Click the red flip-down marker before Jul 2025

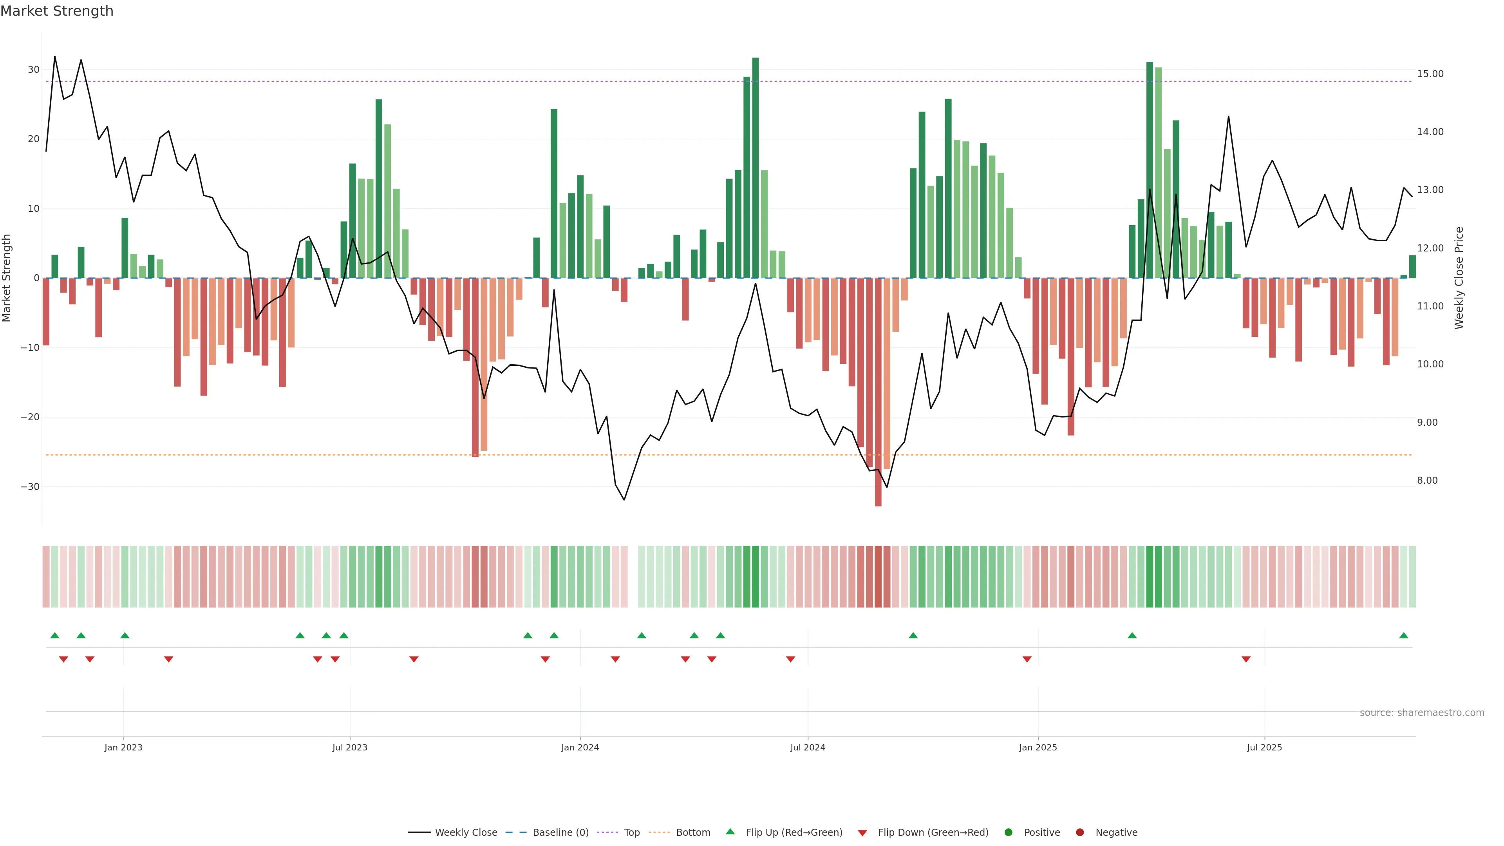(x=1246, y=659)
